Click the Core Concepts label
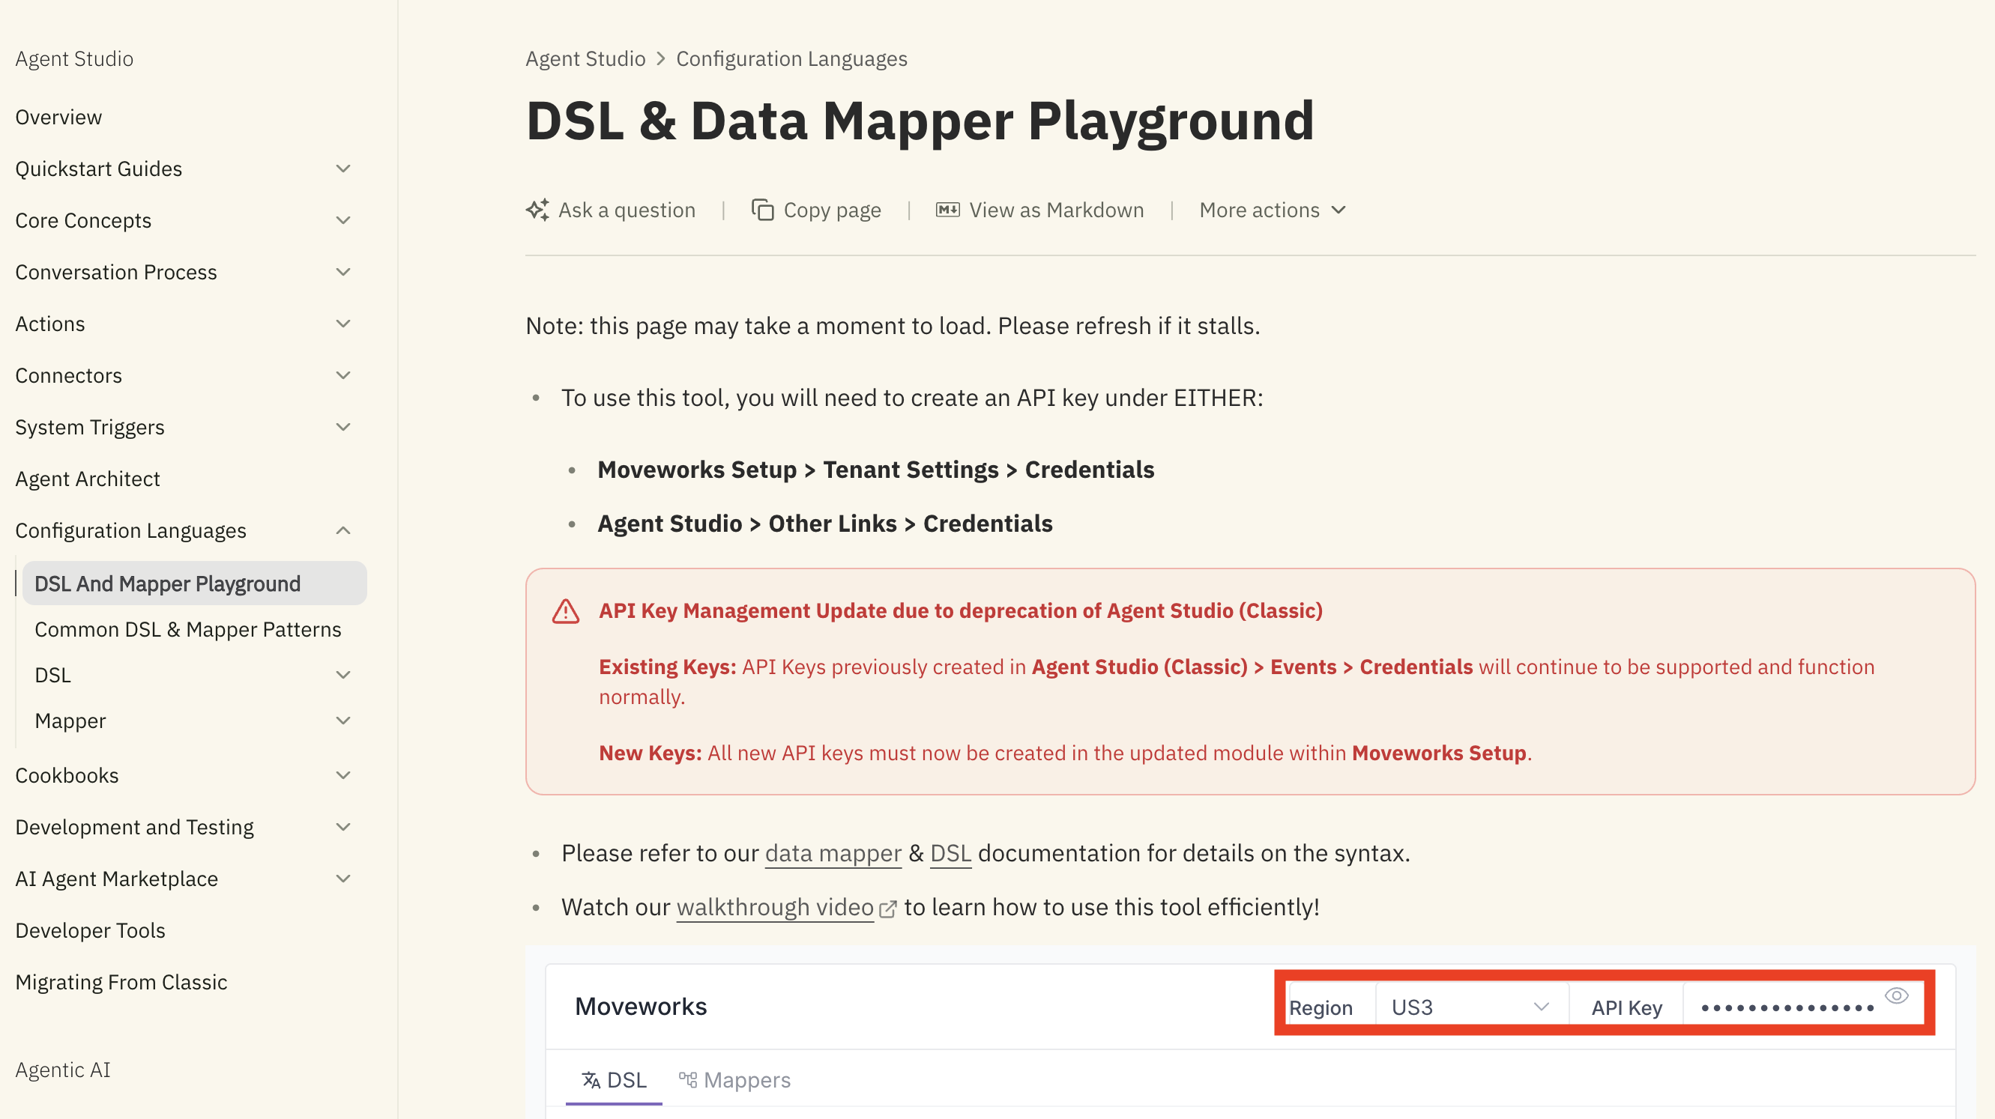Screen dimensions: 1995x1119 click(84, 220)
